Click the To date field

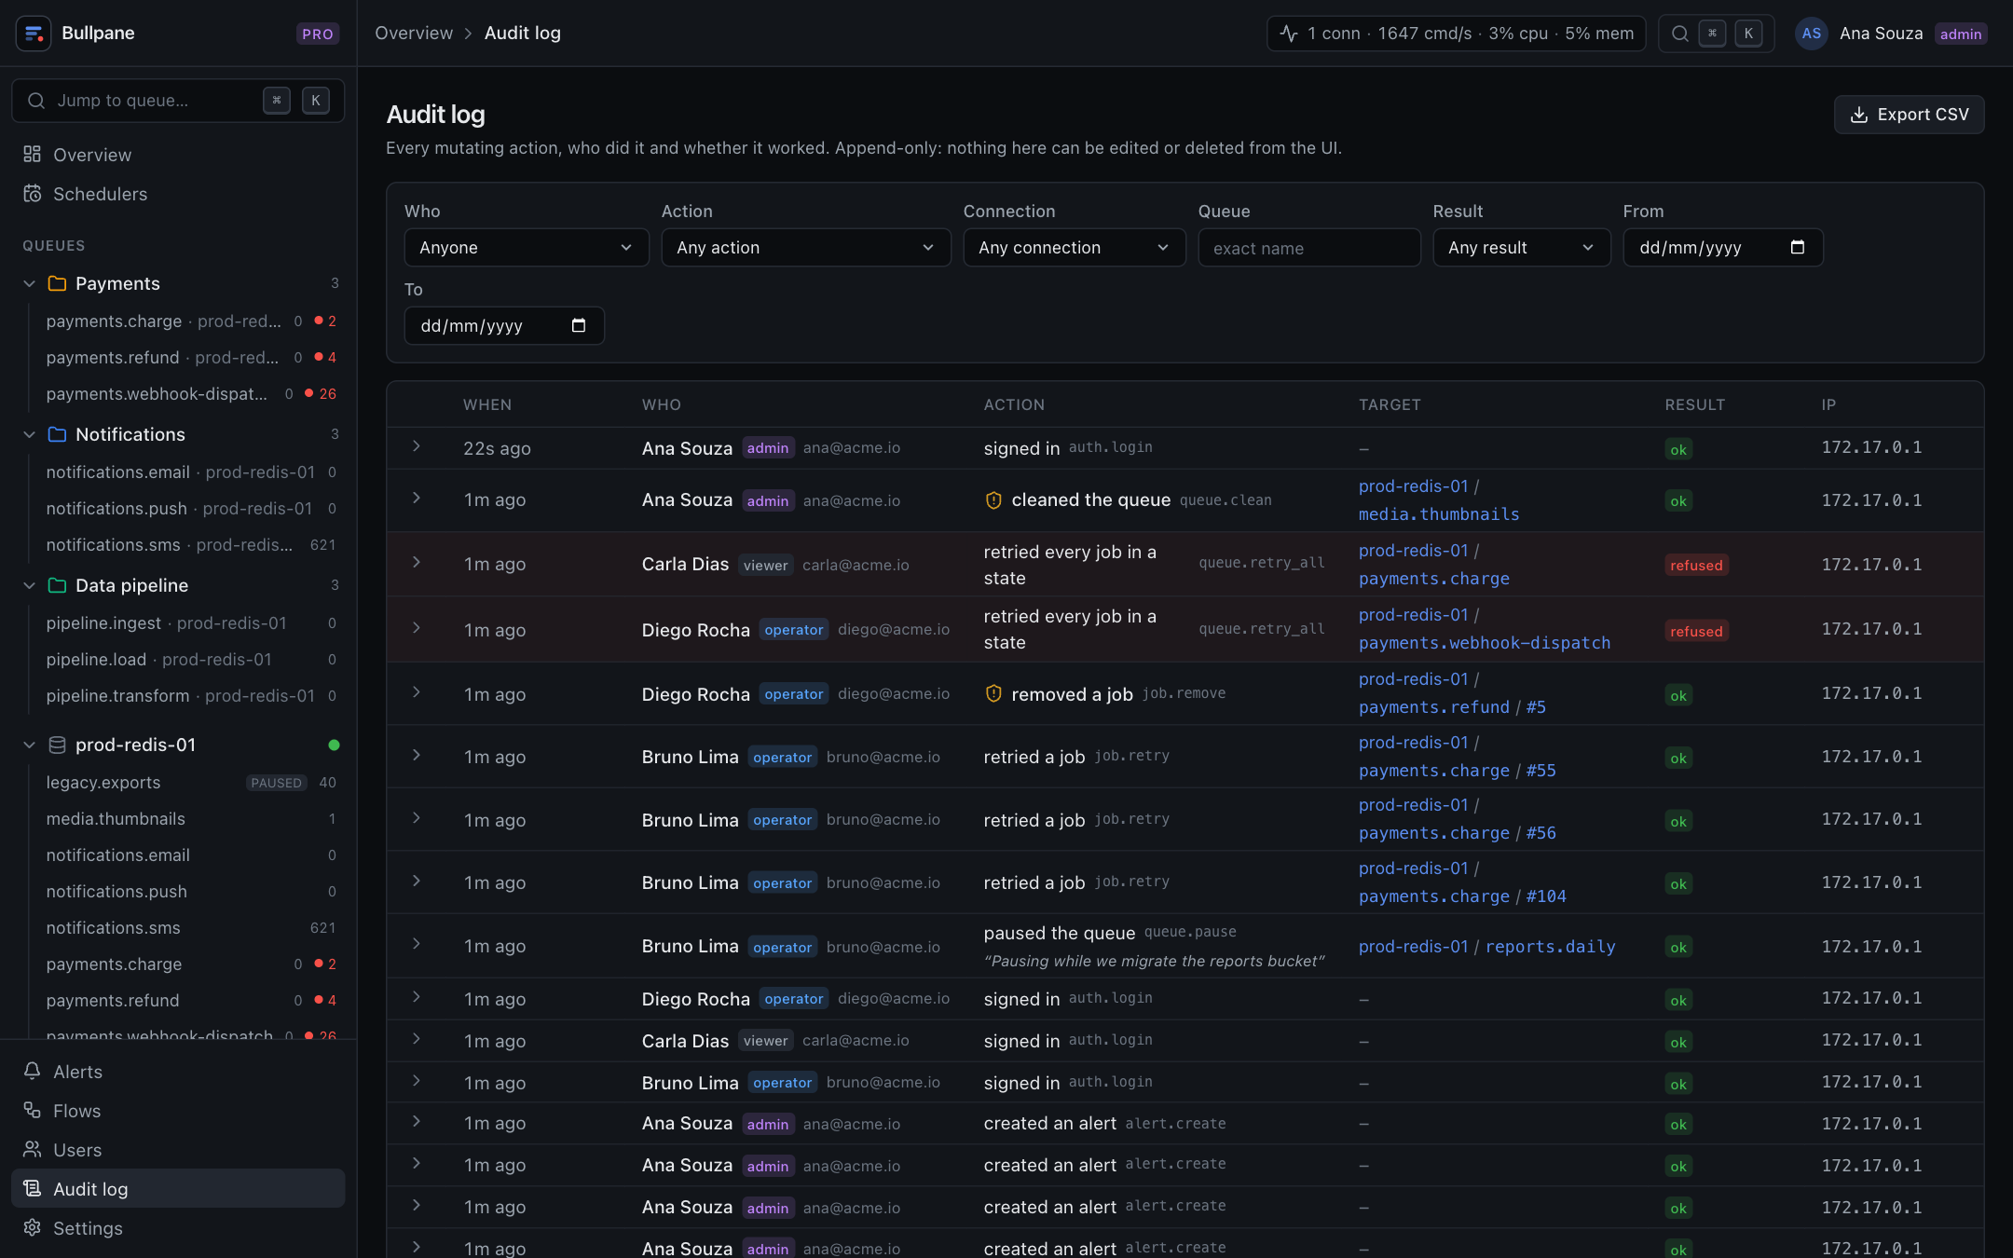504,326
